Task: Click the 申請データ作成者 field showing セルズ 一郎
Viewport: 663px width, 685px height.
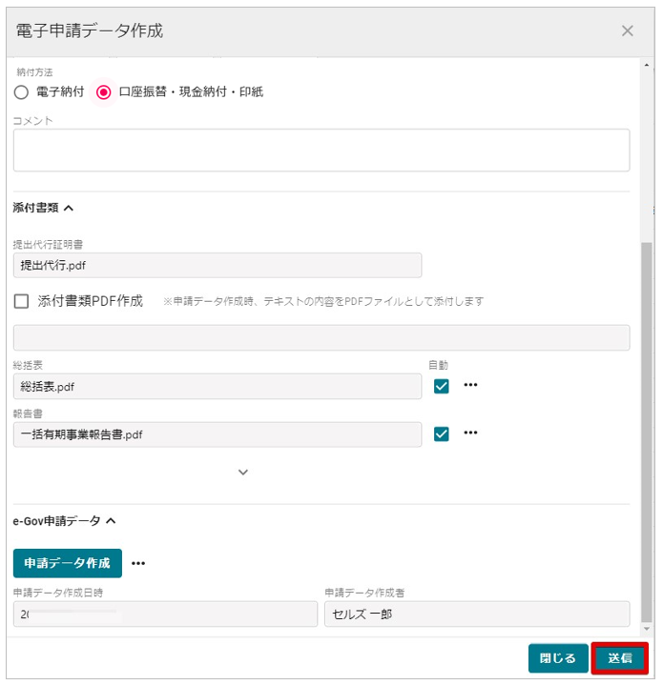Action: tap(477, 614)
